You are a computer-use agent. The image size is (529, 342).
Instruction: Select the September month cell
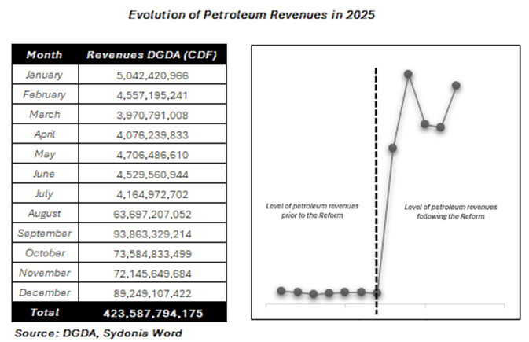44,234
